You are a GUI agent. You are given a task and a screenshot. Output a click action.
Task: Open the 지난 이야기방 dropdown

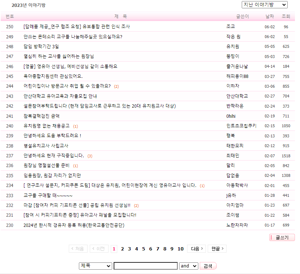[265, 5]
